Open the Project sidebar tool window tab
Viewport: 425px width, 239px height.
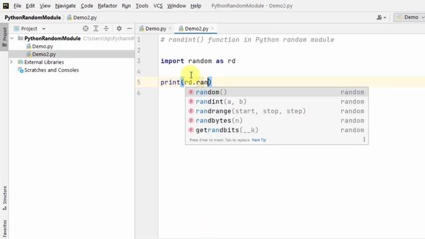coord(5,37)
